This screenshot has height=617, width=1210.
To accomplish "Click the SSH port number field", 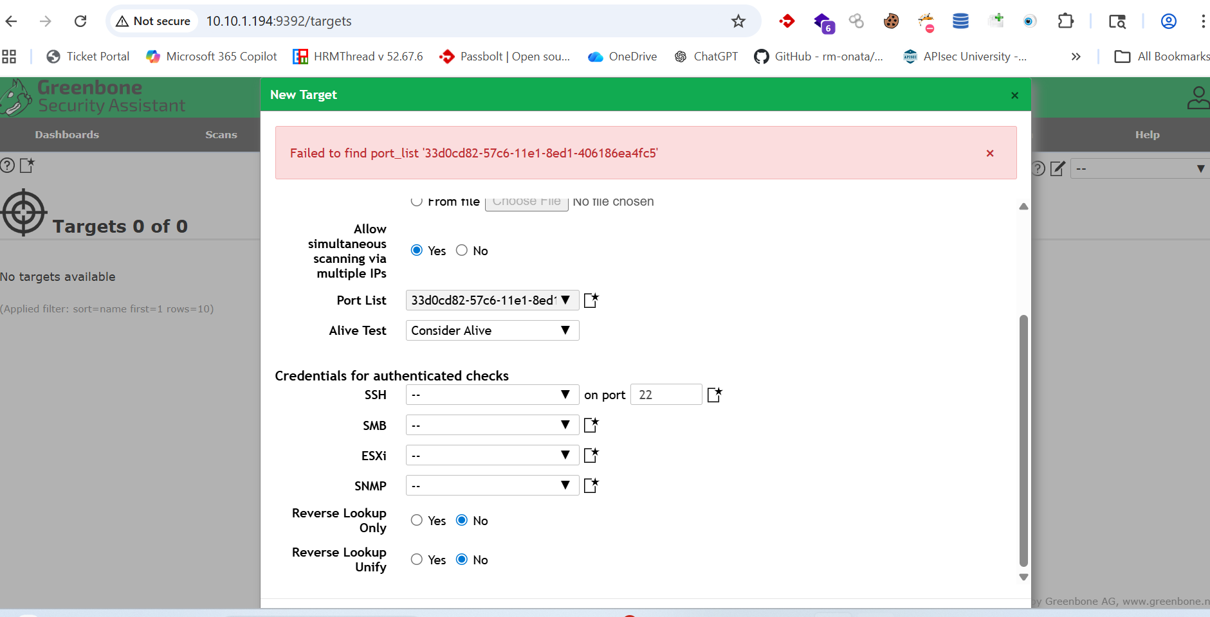I will (666, 395).
